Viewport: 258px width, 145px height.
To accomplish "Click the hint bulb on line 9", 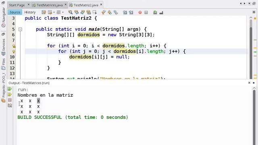I will point(14,52).
